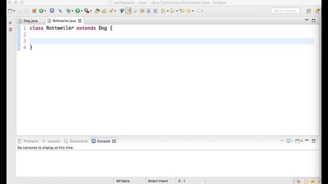Image resolution: width=328 pixels, height=184 pixels.
Task: Select the Console view tab
Action: [104, 141]
